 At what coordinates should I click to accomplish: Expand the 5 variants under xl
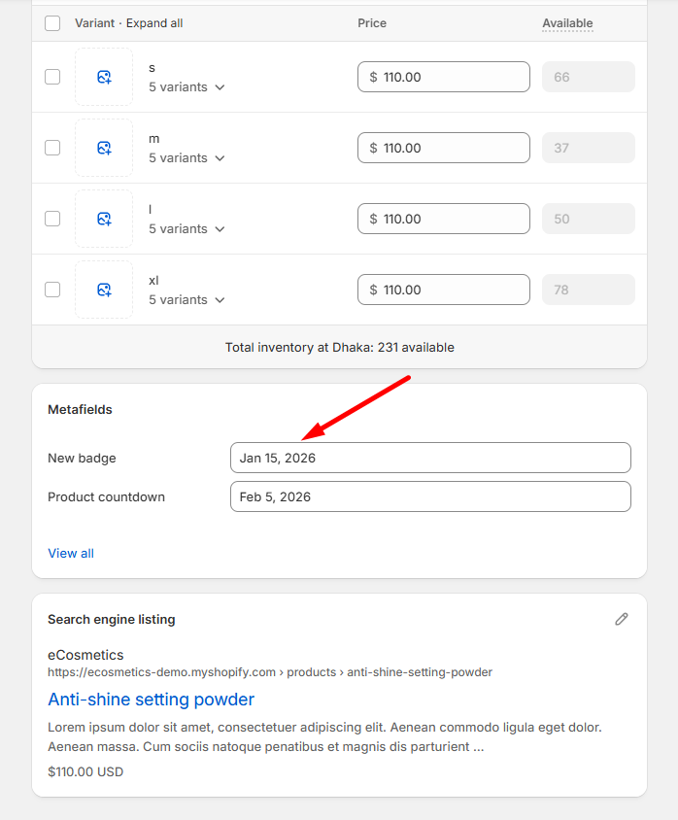coord(186,299)
